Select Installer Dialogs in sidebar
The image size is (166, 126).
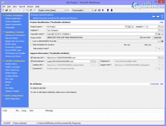(11, 73)
